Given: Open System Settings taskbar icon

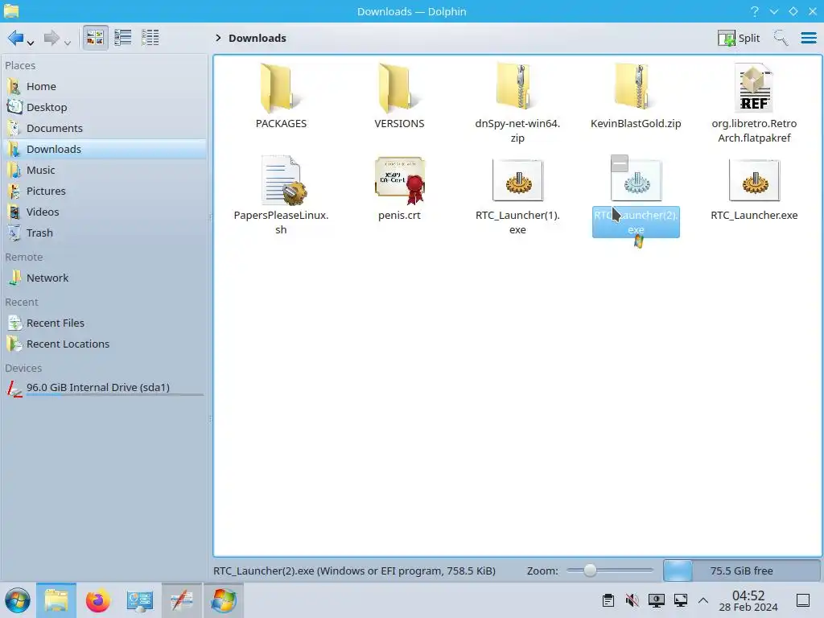Looking at the screenshot, I should pyautogui.click(x=140, y=600).
